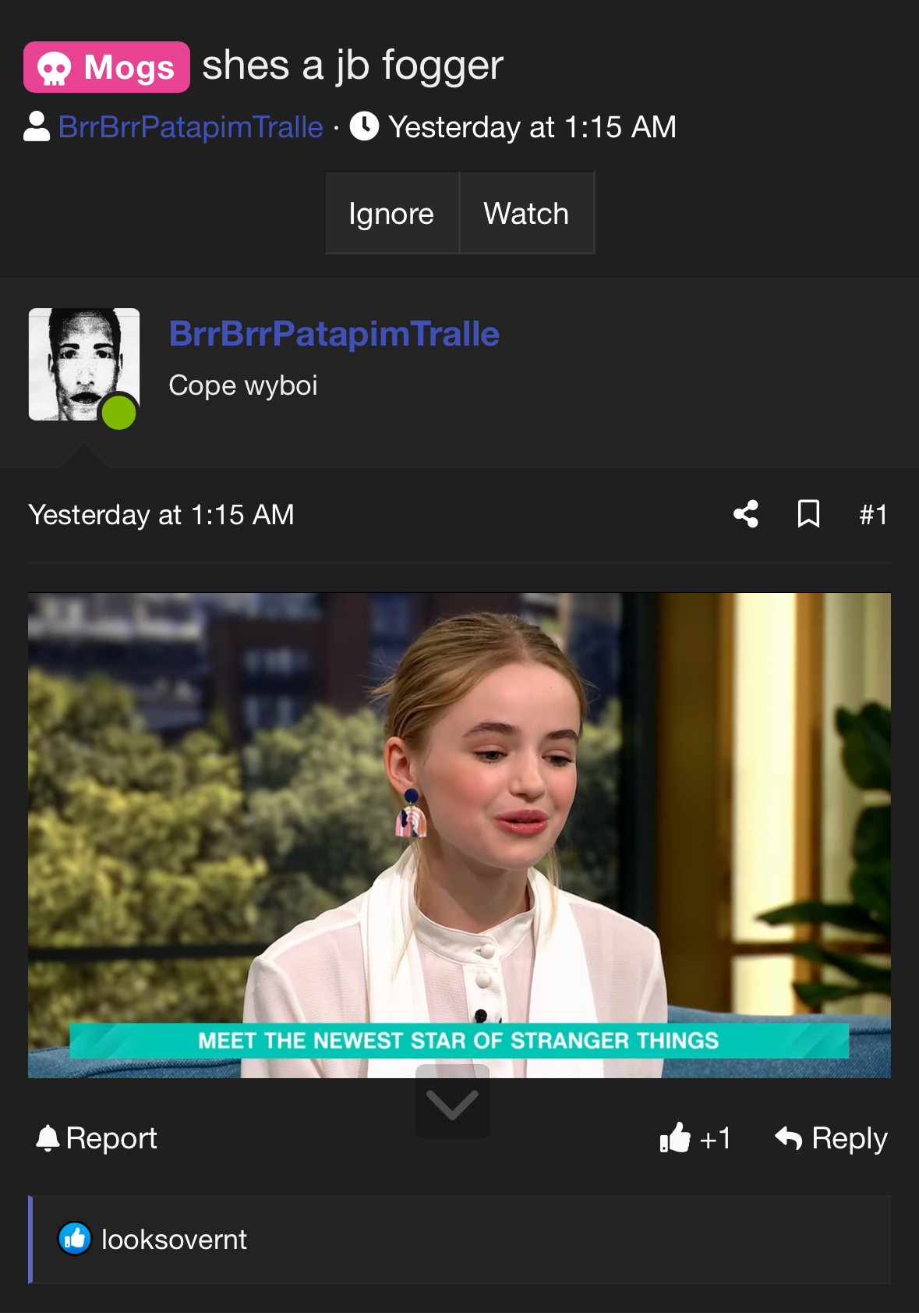The height and width of the screenshot is (1313, 919).
Task: Click the thread title 'shes a jb fogger'
Action: point(353,66)
